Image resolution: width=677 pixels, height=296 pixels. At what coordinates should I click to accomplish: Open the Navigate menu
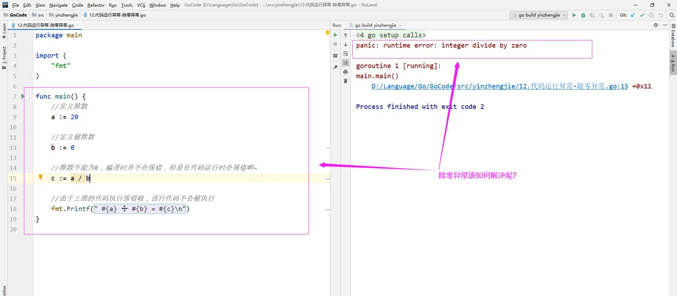59,5
